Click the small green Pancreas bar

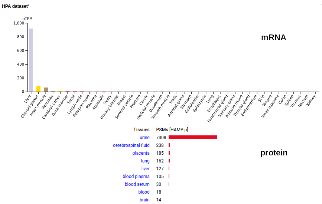point(53,91)
